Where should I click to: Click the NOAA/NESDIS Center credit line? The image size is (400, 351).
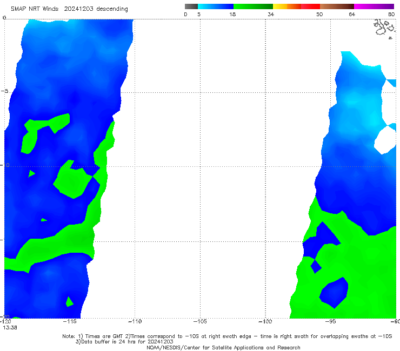point(223,347)
